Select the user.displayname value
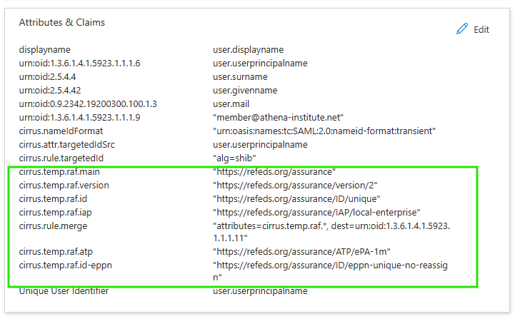The width and height of the screenshot is (525, 319). click(248, 50)
